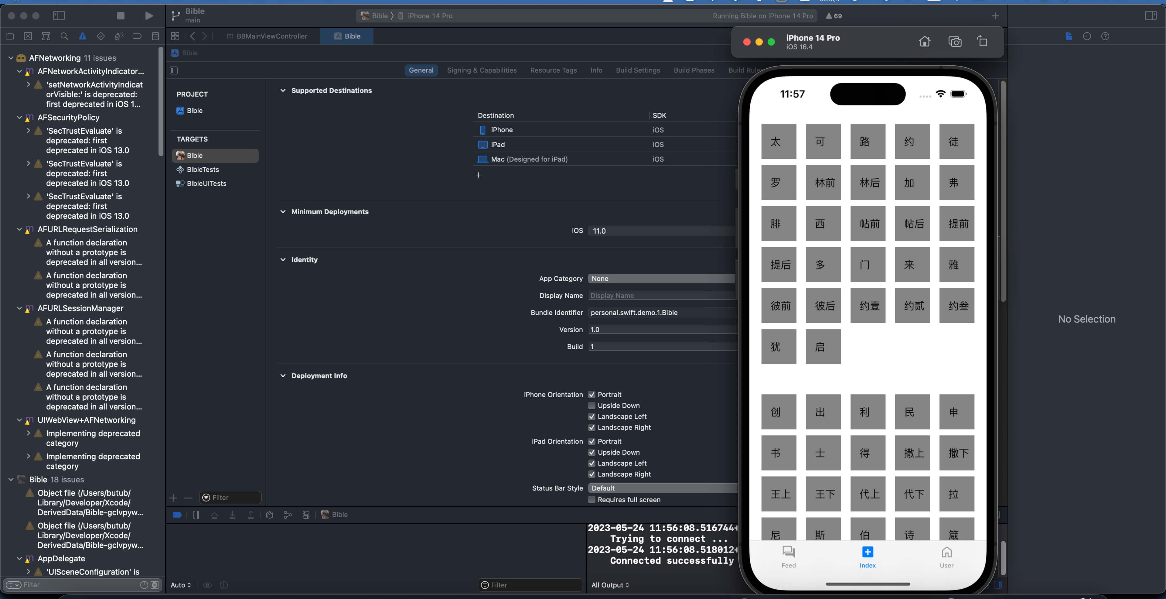Viewport: 1166px width, 599px height.
Task: Open the Find navigator magnifier icon
Action: (x=64, y=36)
